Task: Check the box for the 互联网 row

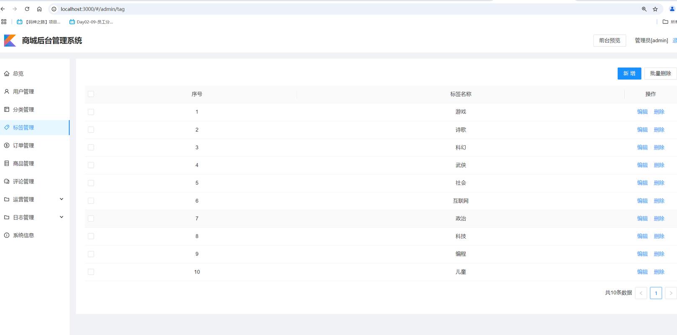Action: (x=91, y=201)
